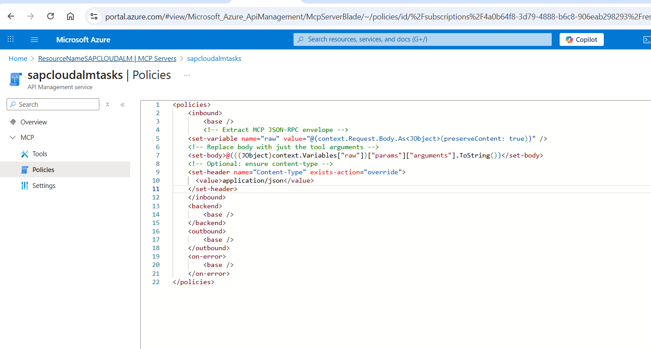Select the Policies scroll icon in sidebar
Viewport: 651px width, 349px height.
point(25,170)
